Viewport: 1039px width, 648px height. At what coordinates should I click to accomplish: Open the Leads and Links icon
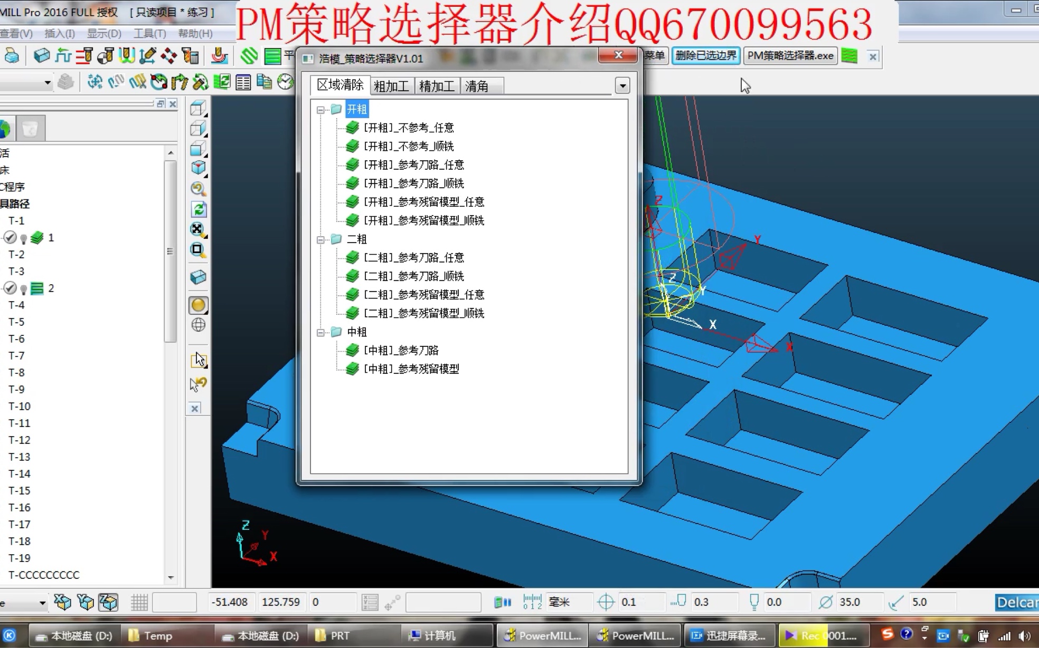pyautogui.click(x=126, y=55)
